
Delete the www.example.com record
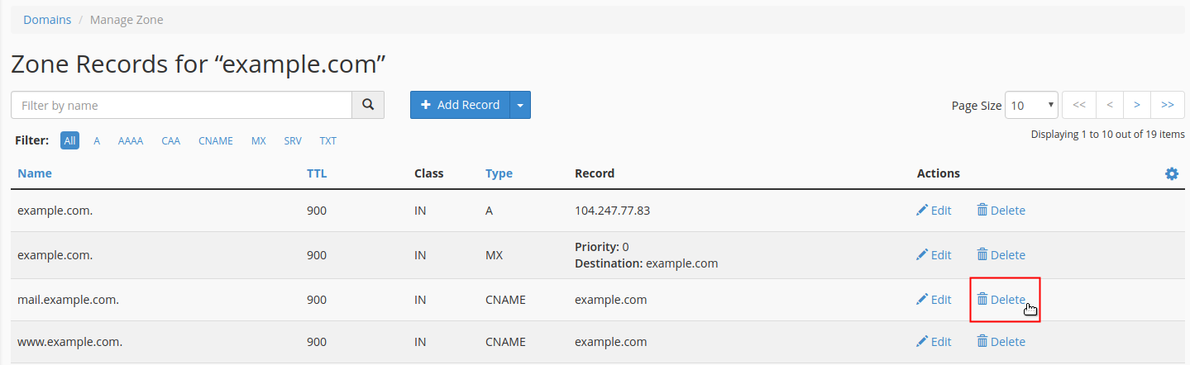click(x=1001, y=341)
